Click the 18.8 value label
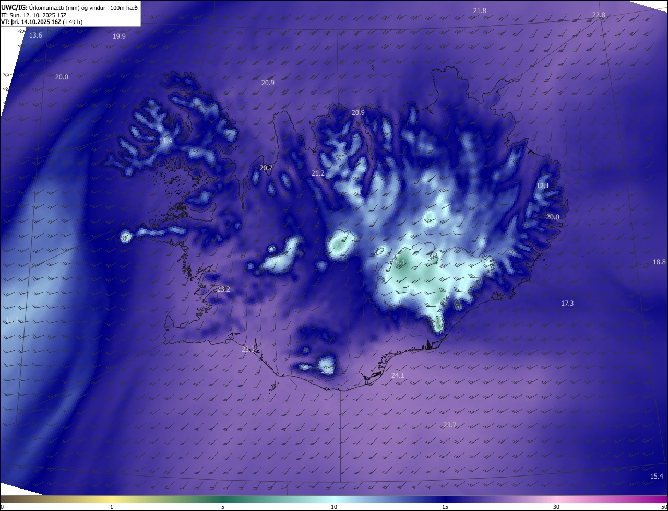 click(659, 262)
